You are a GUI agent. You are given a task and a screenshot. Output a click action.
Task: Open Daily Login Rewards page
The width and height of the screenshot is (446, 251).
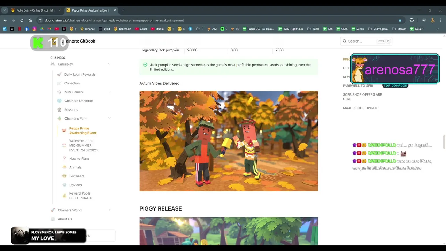[80, 74]
